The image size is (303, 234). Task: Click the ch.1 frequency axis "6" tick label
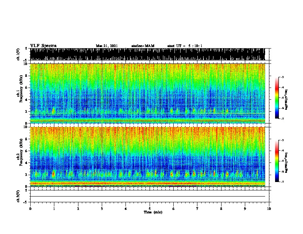point(26,88)
